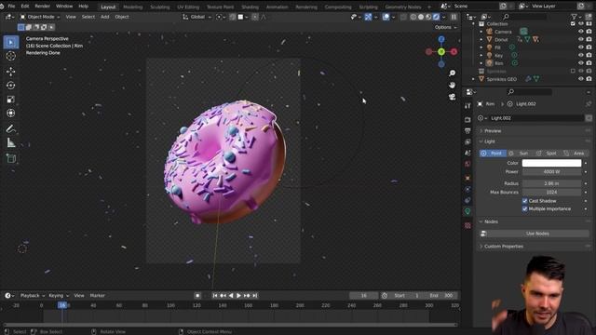Open the Options dropdown in the viewport
The image size is (596, 335).
pos(445,27)
